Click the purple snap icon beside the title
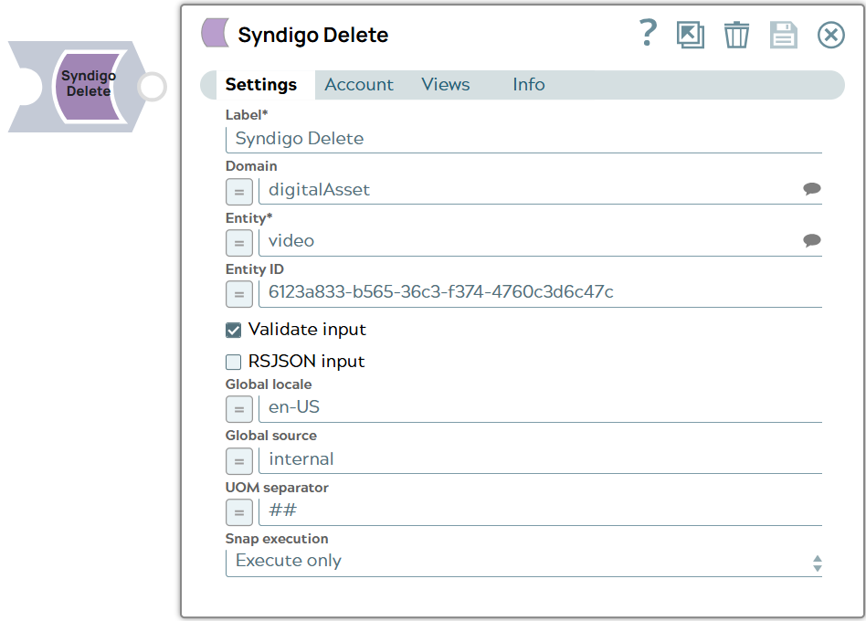 pyautogui.click(x=214, y=33)
